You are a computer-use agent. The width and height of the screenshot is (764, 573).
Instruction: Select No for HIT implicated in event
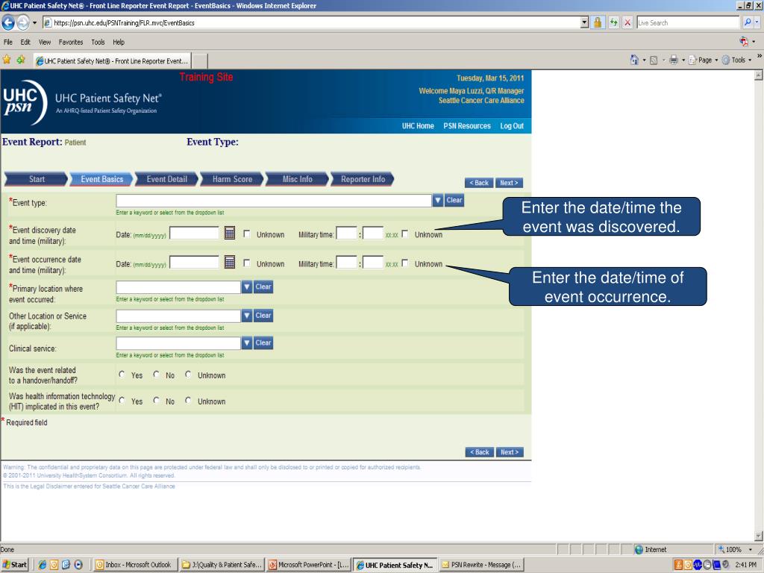pyautogui.click(x=157, y=401)
